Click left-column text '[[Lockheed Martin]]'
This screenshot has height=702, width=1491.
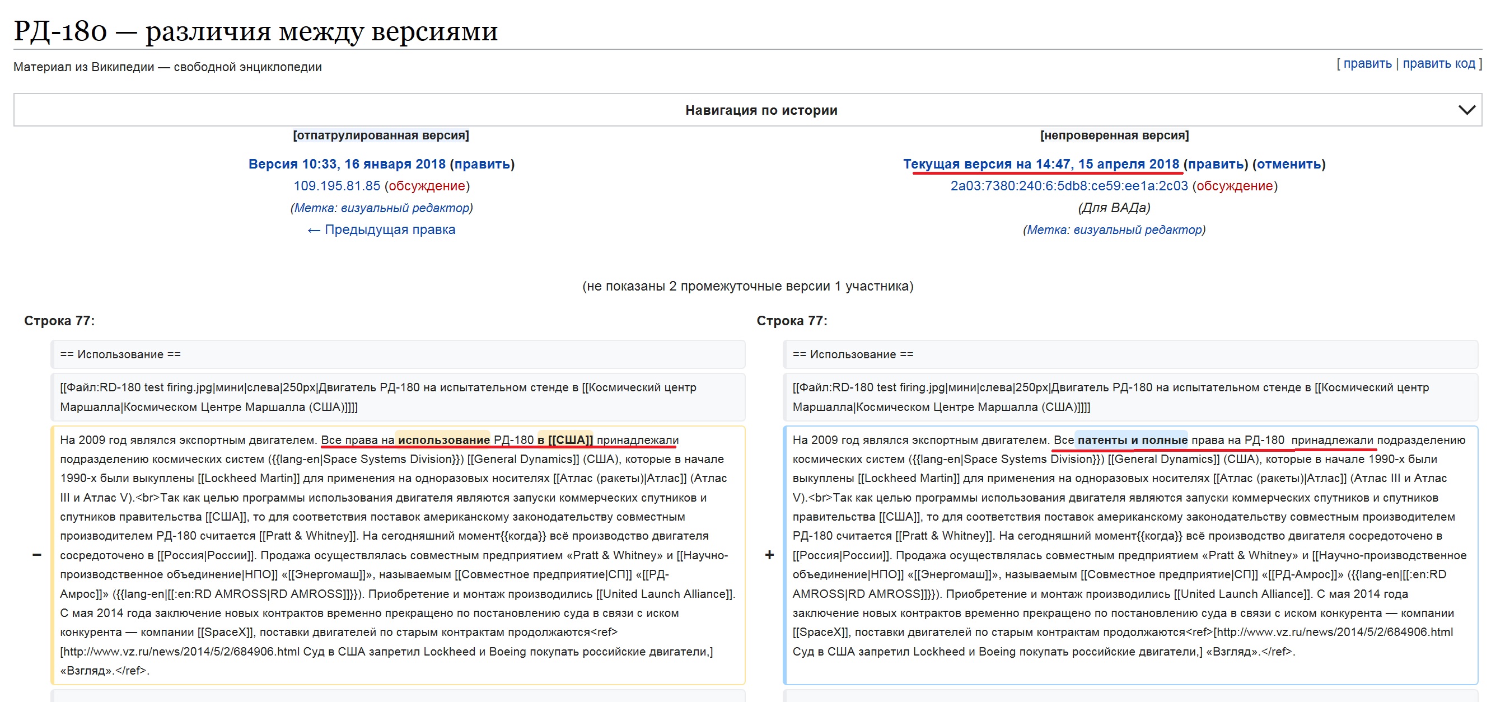tap(248, 478)
